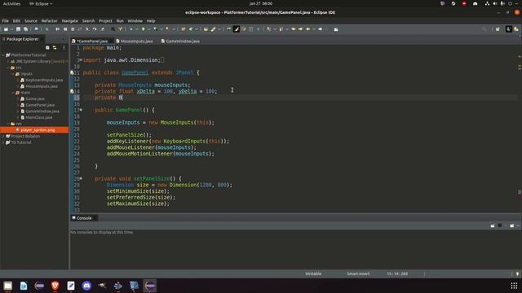Click the tip light bulb in status bar
Image resolution: width=522 pixels, height=293 pixels.
(x=517, y=274)
